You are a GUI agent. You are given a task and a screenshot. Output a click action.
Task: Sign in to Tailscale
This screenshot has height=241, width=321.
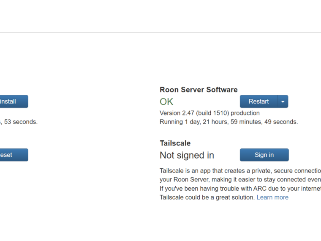[264, 155]
